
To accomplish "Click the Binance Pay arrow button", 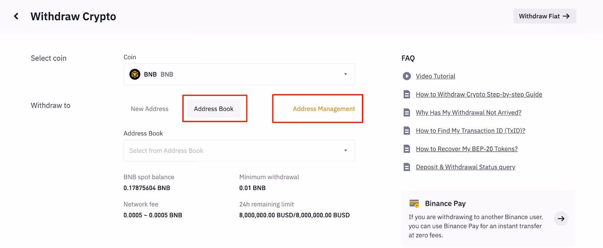I will pos(561,219).
